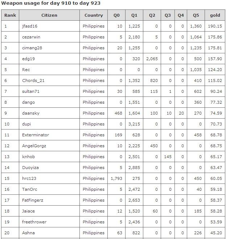Sort by Q1 column header

134,15
